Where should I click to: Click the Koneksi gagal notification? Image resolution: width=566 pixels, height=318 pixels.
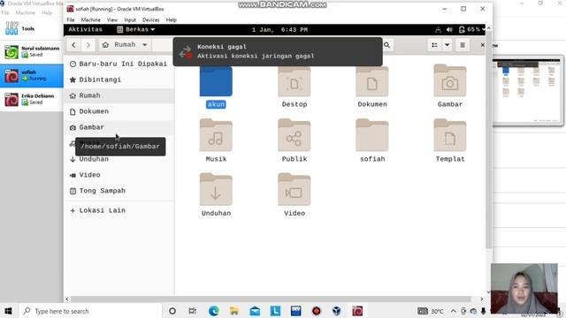click(x=278, y=51)
